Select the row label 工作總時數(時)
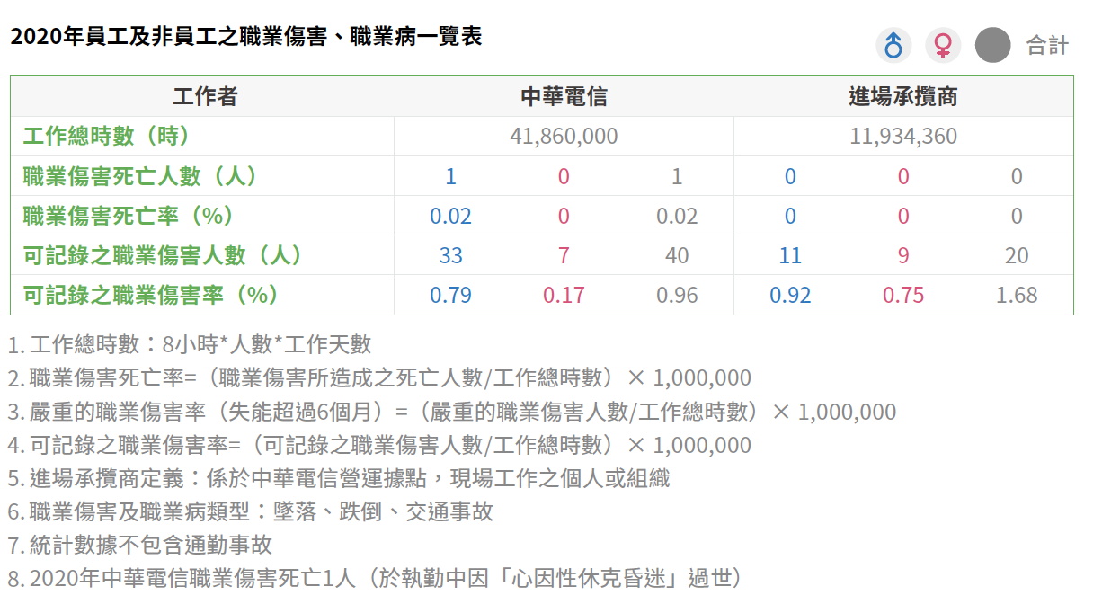This screenshot has width=1102, height=595. point(107,136)
